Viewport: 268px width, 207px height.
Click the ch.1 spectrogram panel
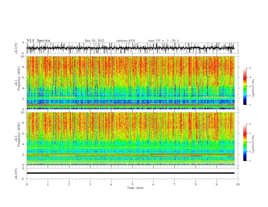[x=130, y=83]
